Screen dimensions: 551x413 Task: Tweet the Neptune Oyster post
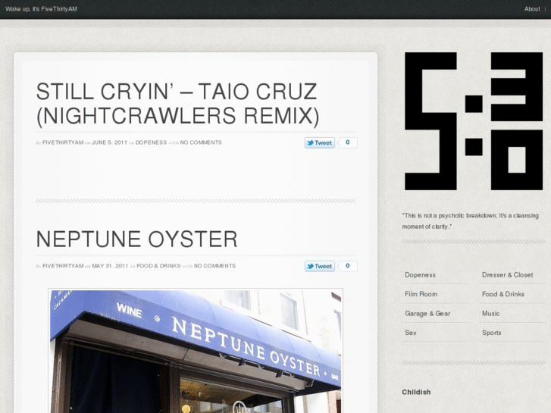pyautogui.click(x=320, y=266)
